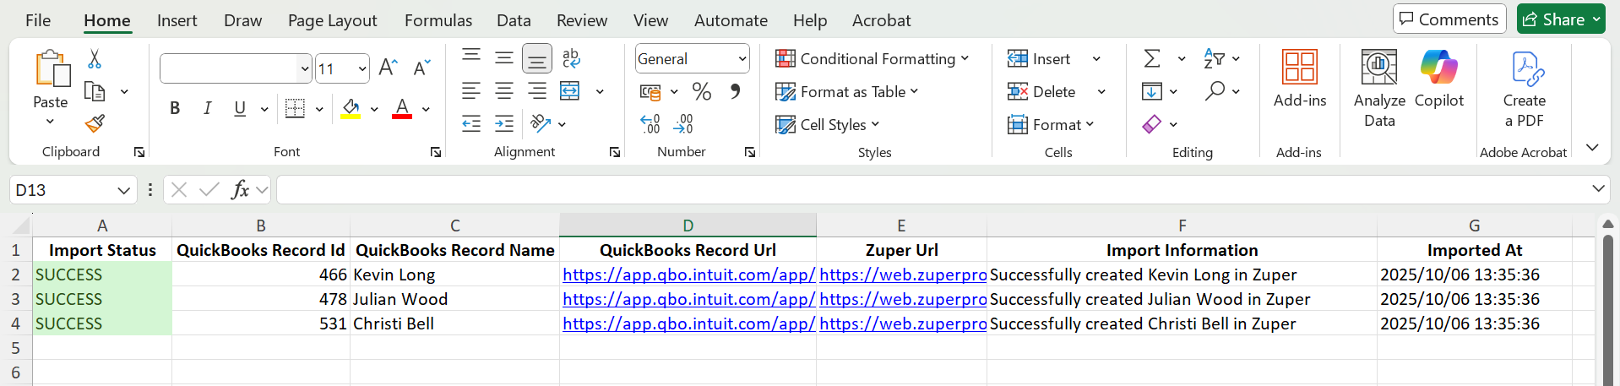This screenshot has width=1620, height=386.
Task: Open Christi Bell's Zuper URL link
Action: click(903, 323)
